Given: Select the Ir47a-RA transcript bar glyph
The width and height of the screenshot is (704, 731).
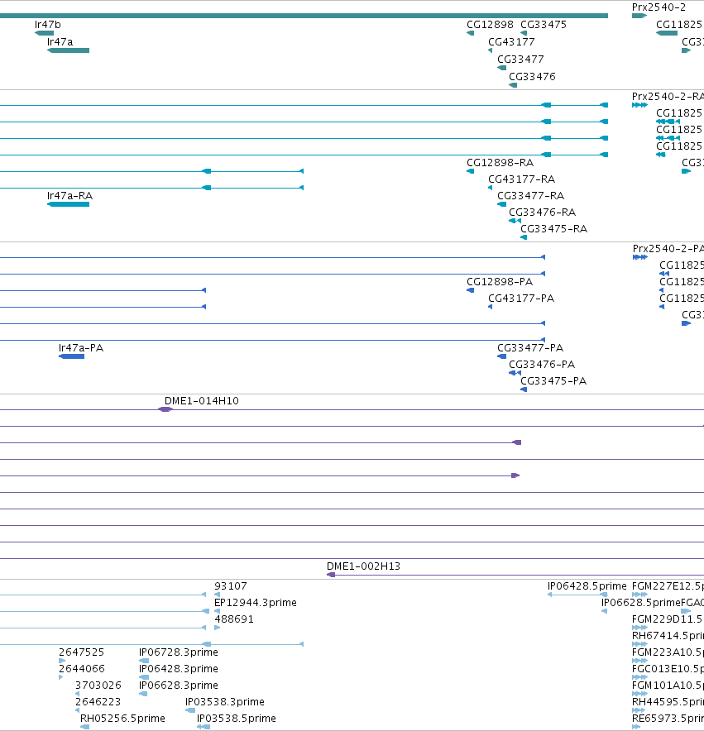Looking at the screenshot, I should point(68,204).
